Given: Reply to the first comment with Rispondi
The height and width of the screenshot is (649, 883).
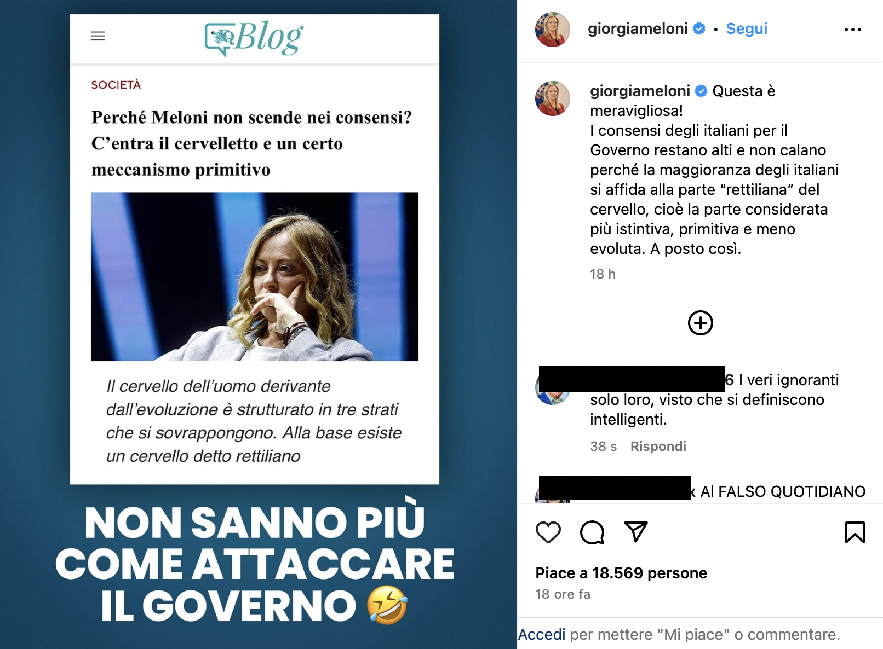Looking at the screenshot, I should [x=658, y=447].
